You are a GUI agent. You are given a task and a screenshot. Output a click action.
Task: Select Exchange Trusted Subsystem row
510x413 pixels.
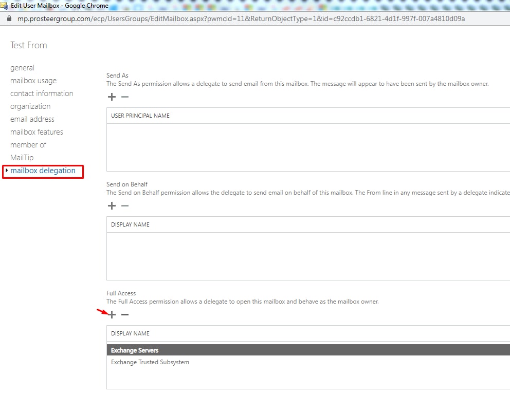pos(308,362)
